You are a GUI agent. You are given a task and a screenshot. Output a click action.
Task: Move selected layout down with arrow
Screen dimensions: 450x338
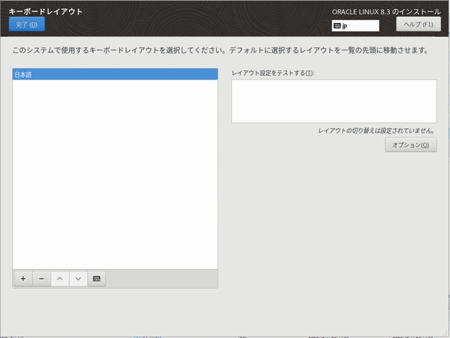tap(78, 278)
